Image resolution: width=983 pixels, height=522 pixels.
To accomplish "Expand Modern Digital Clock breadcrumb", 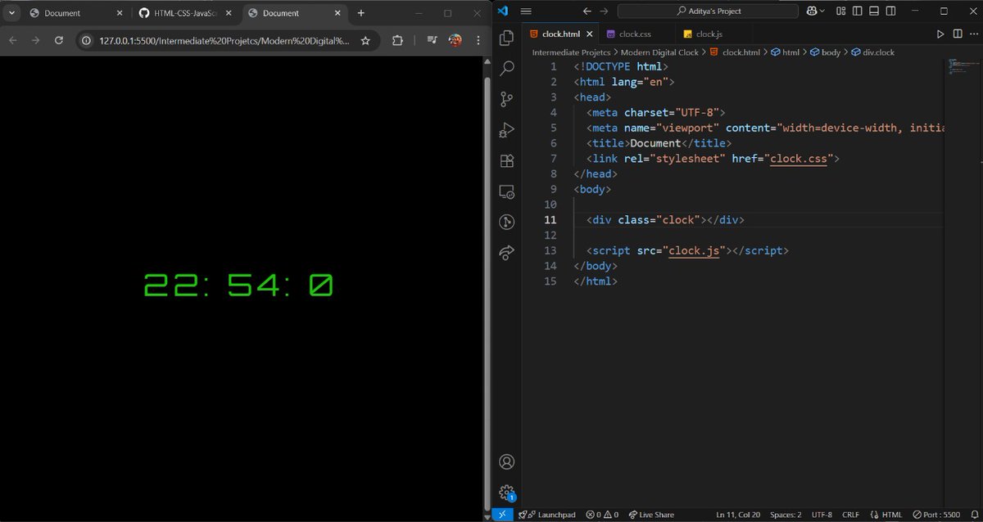I will (x=659, y=52).
